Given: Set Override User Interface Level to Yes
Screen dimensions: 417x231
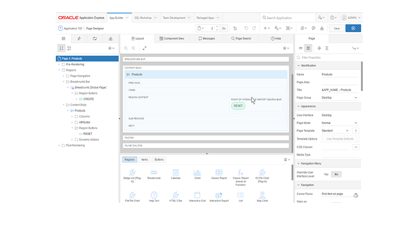Looking at the screenshot, I should coord(326,174).
